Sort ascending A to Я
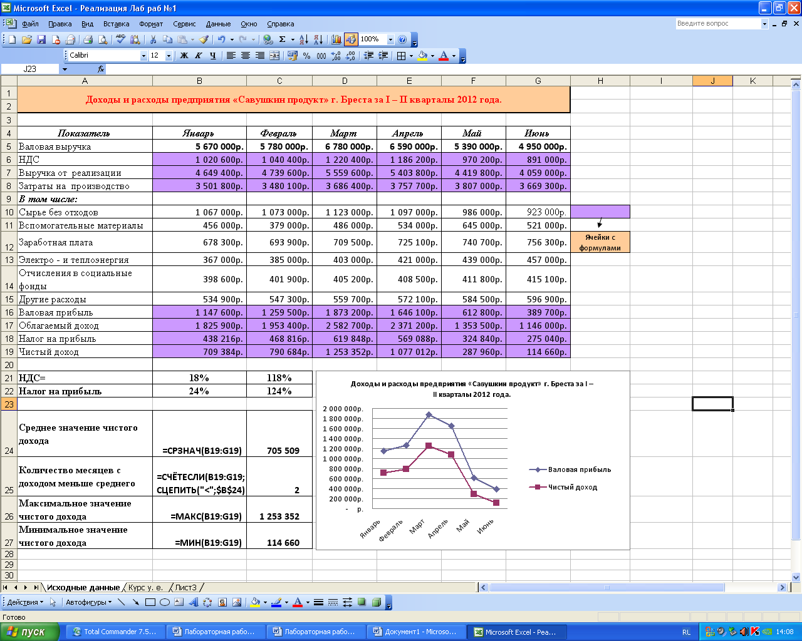Screen dimensions: 802x641 [x=303, y=39]
